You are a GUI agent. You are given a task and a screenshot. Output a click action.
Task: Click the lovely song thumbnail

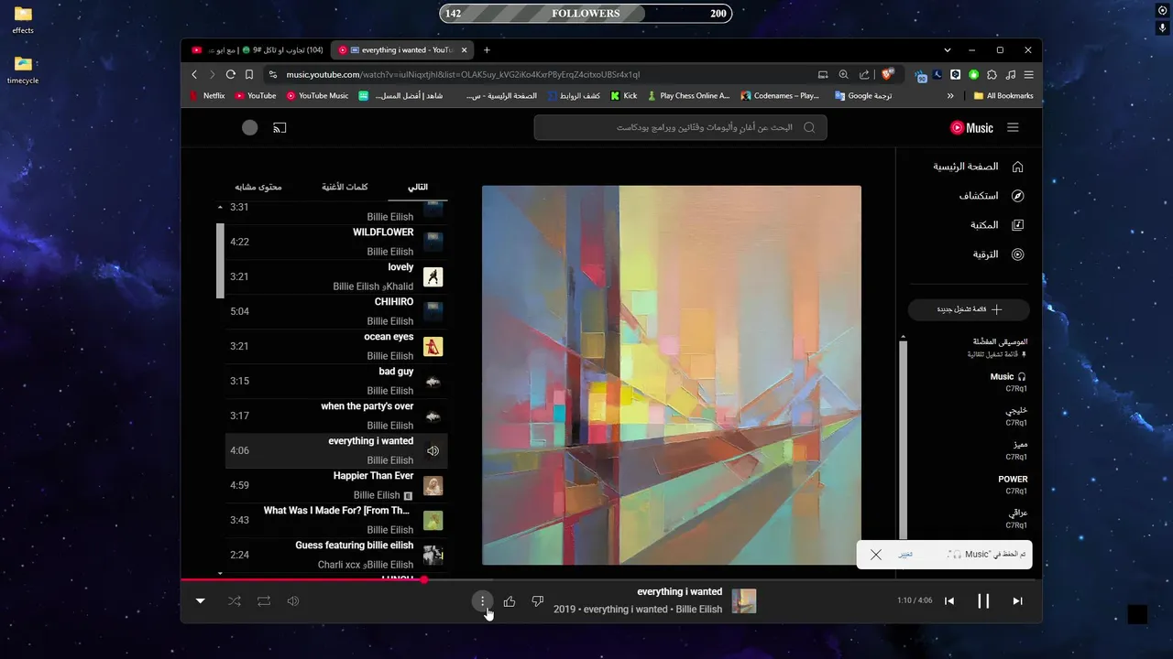(433, 276)
